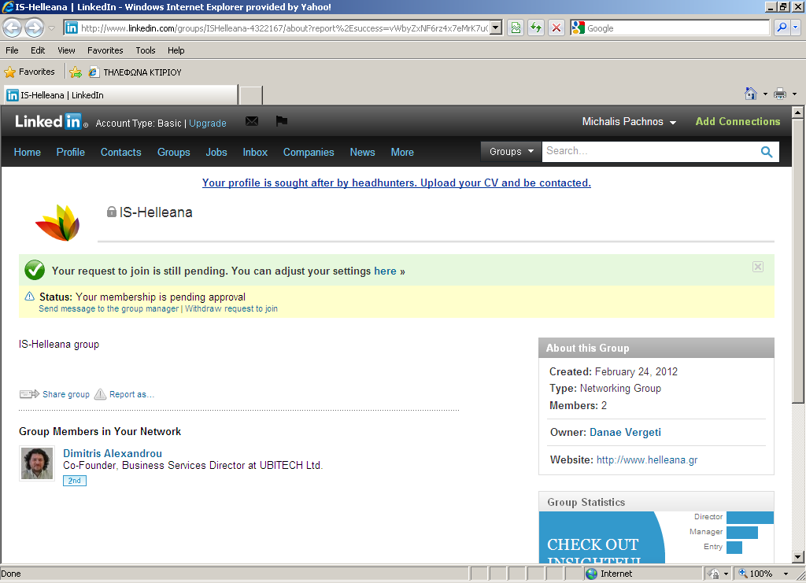Click the Upgrade account link
Viewport: 806px width, 583px height.
point(208,124)
